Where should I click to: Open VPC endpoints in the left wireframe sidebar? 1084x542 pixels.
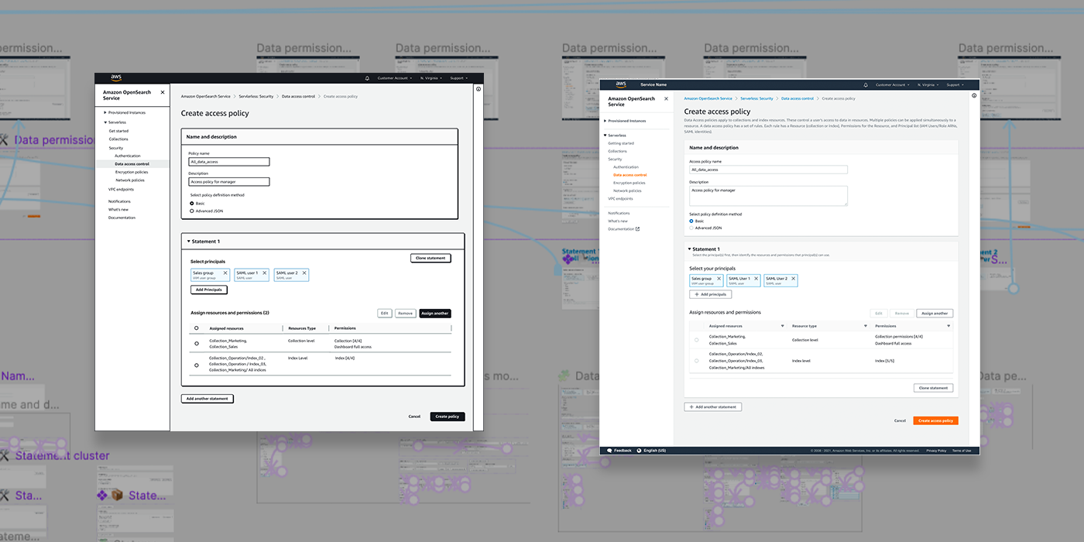(x=121, y=189)
